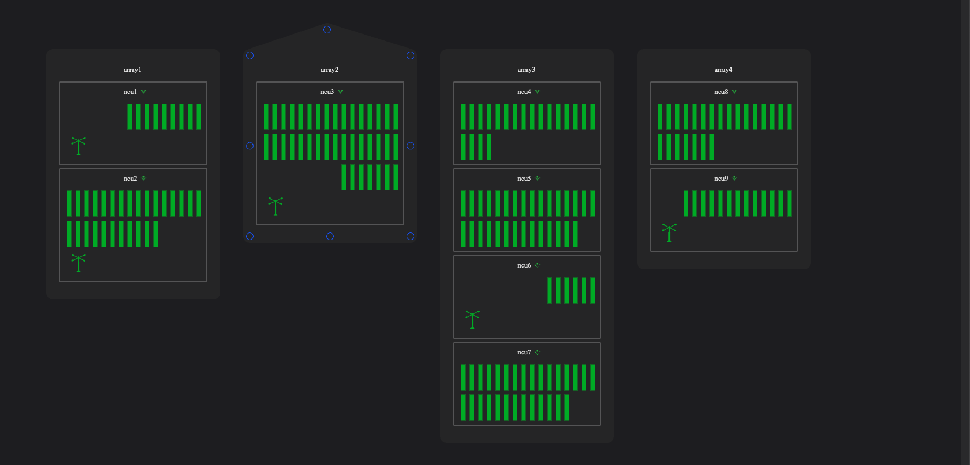Select the array1 title label
970x465 pixels.
click(132, 70)
